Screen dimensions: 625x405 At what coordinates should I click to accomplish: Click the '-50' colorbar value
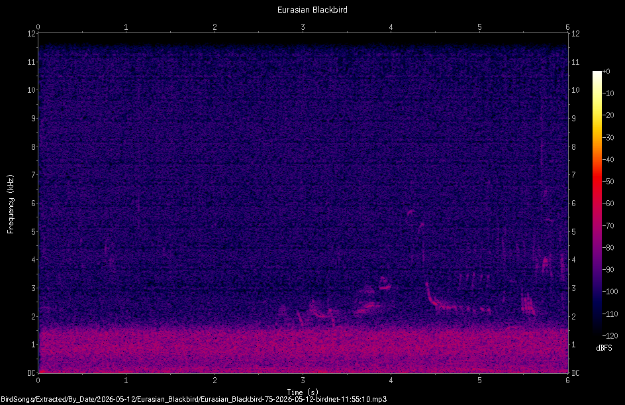(x=608, y=181)
